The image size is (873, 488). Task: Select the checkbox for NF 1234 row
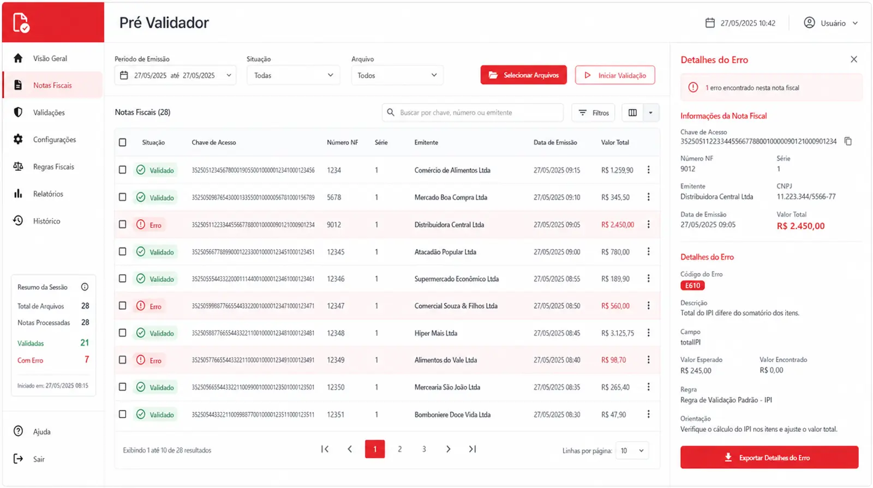click(x=122, y=170)
